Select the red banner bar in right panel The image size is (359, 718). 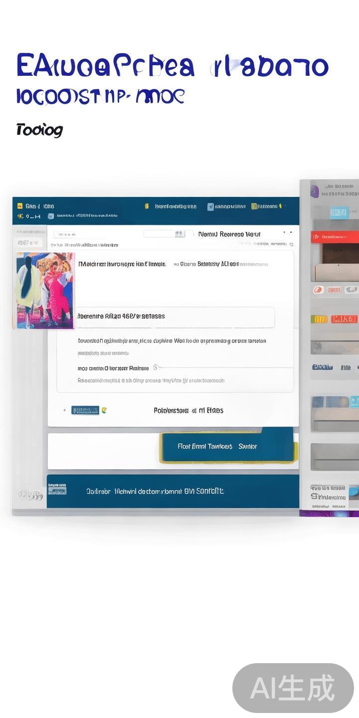pyautogui.click(x=335, y=238)
